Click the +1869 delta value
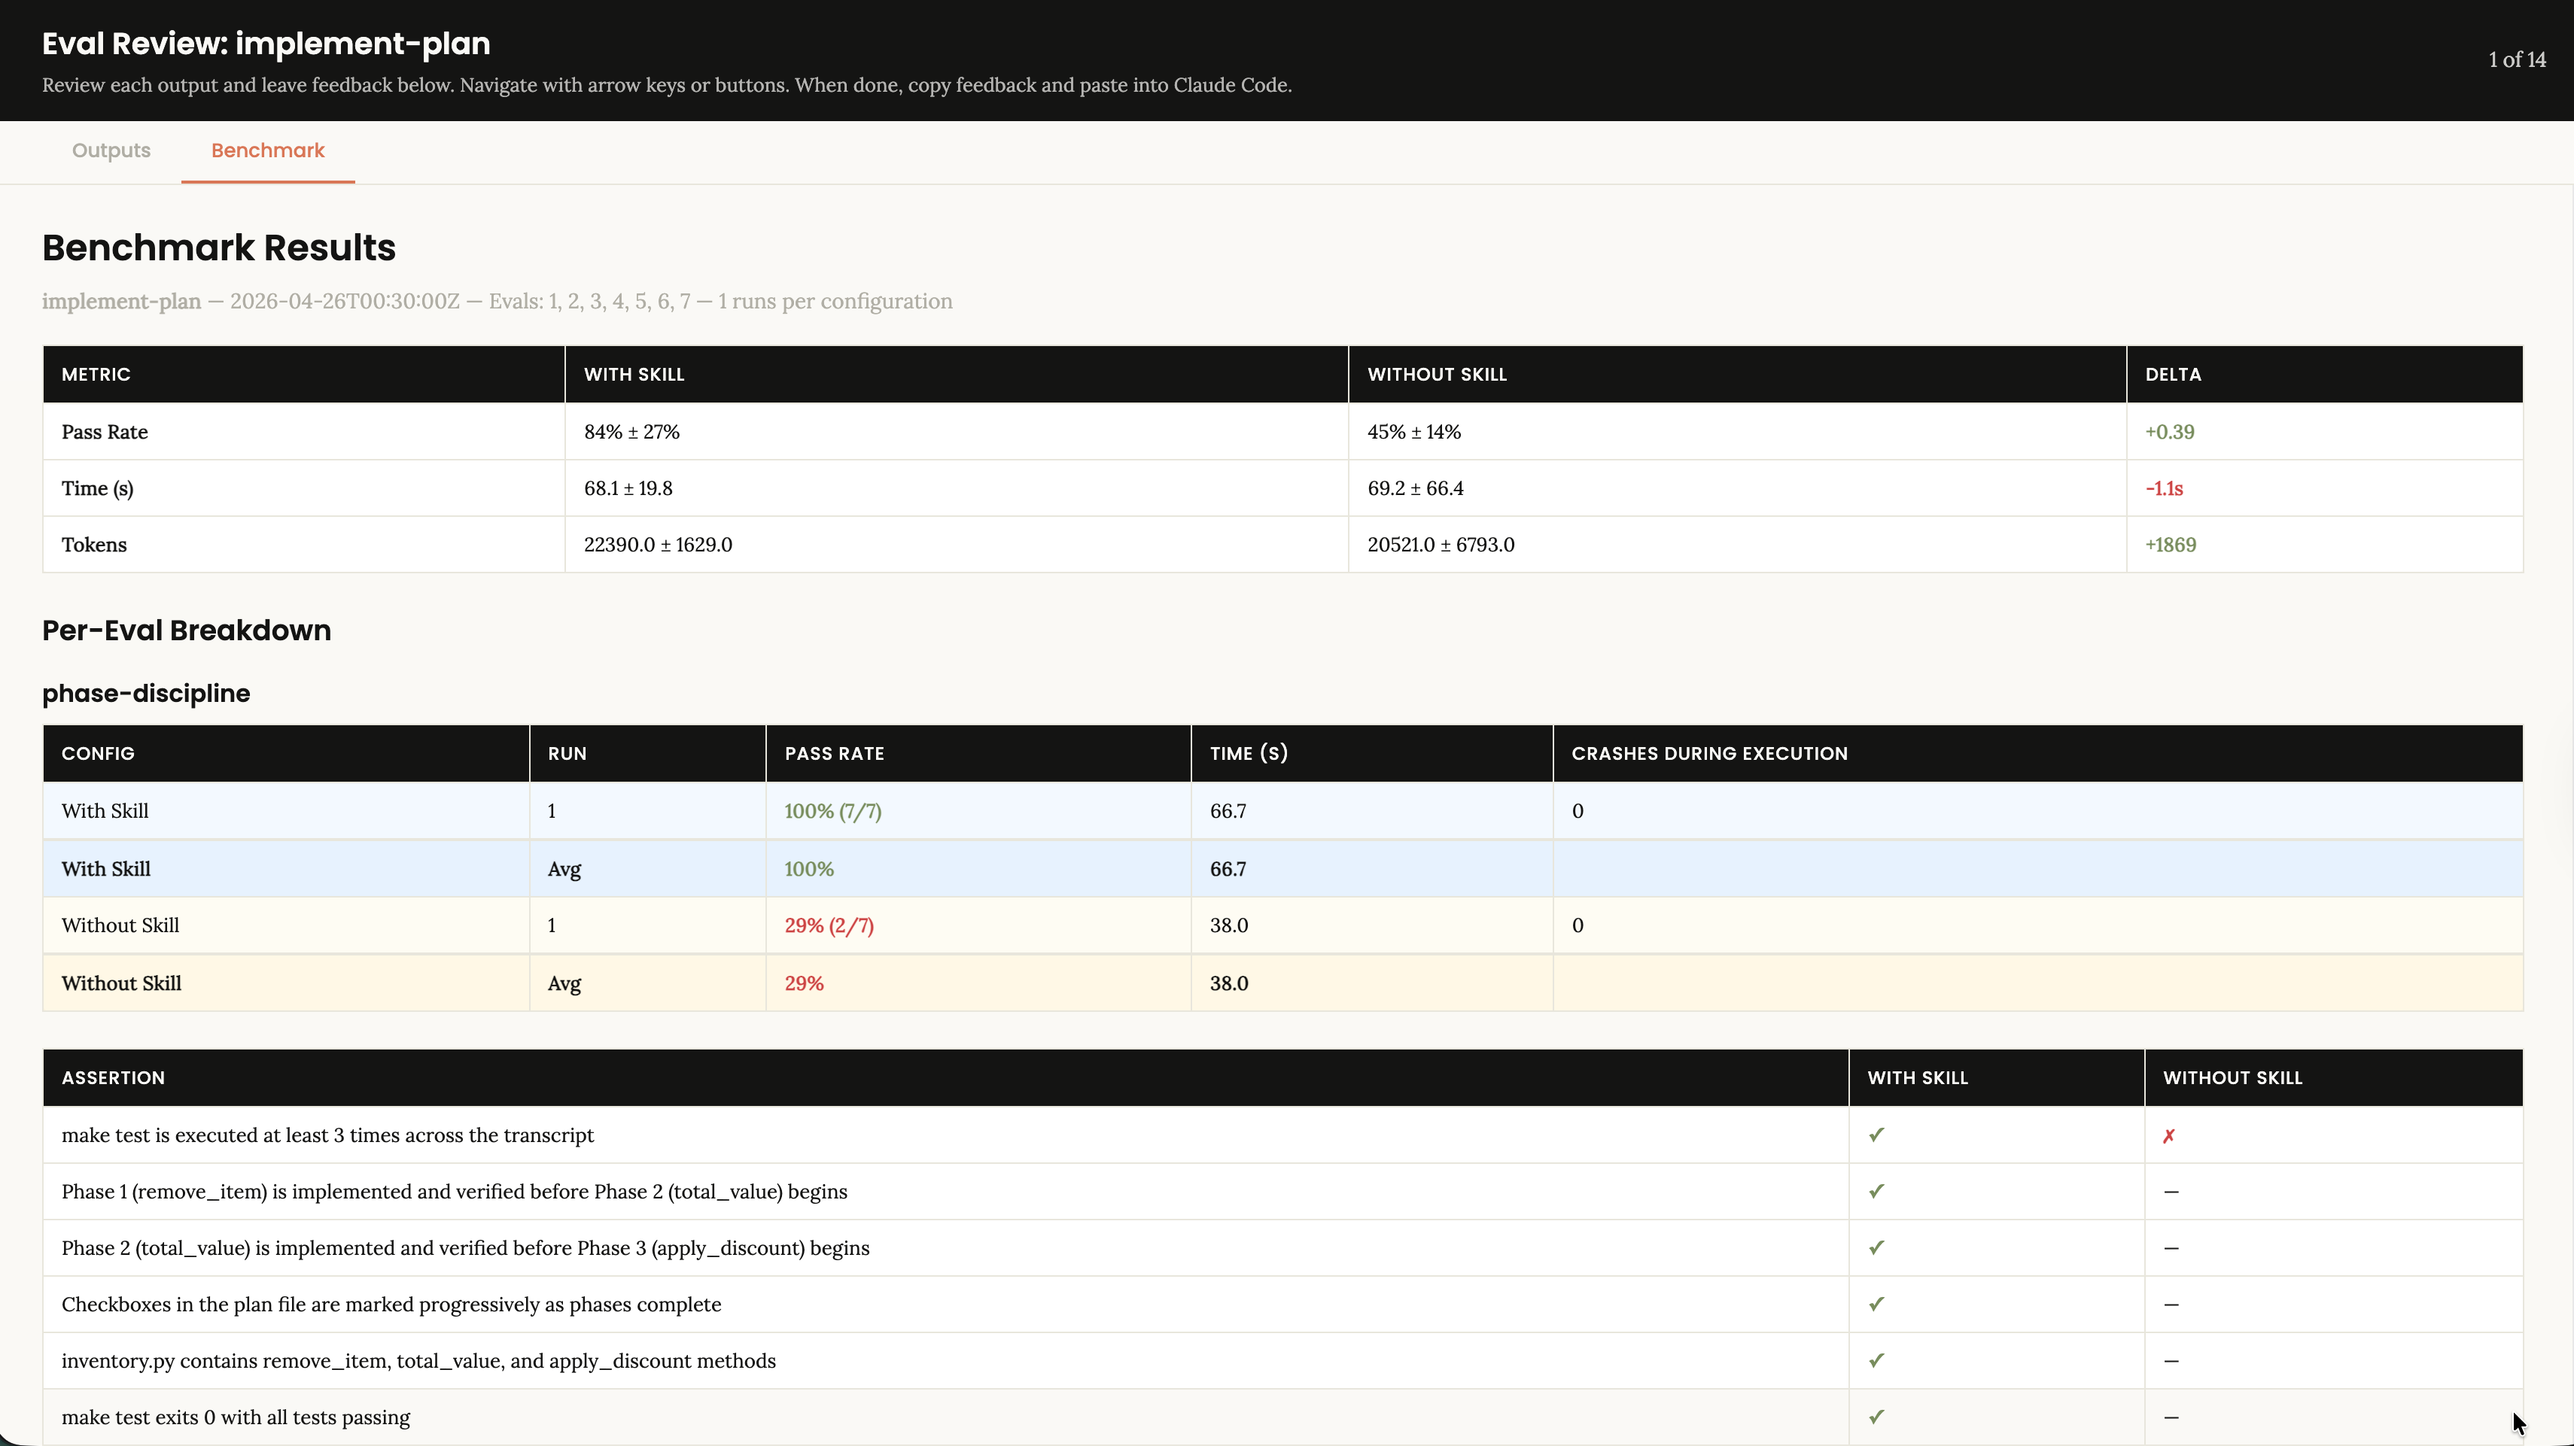The width and height of the screenshot is (2574, 1446). (x=2171, y=544)
